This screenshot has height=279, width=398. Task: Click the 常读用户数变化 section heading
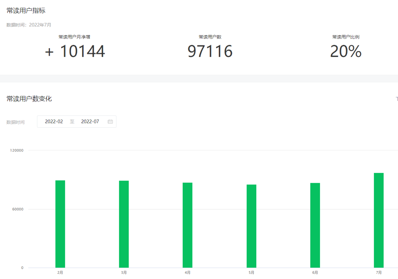[29, 99]
